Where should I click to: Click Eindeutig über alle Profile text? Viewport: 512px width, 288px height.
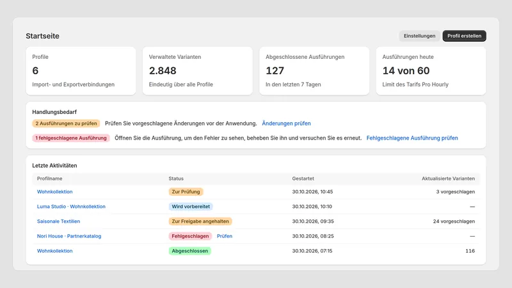pyautogui.click(x=181, y=84)
